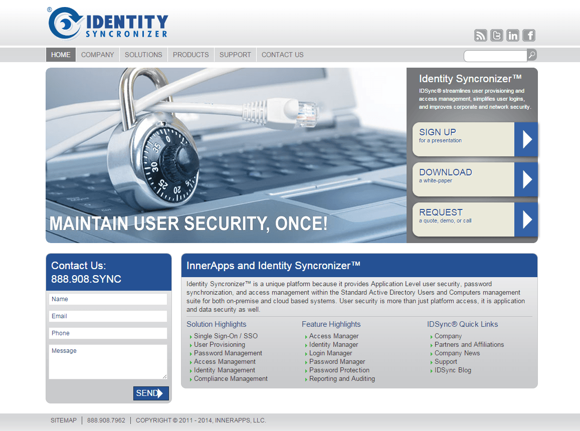Click inside the Message text area

pos(108,362)
